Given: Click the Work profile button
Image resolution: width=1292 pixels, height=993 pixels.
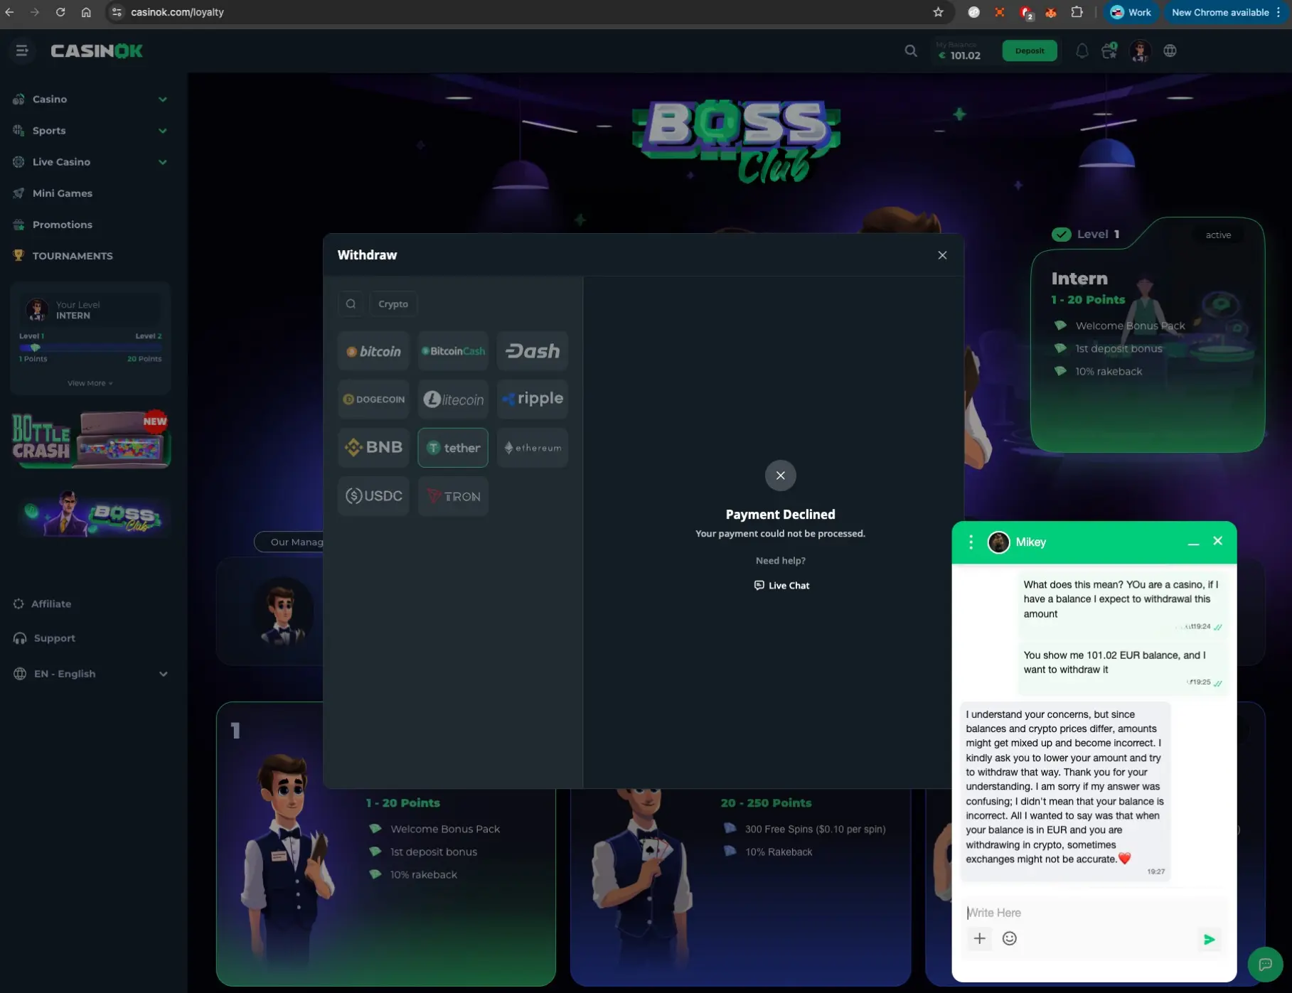Looking at the screenshot, I should tap(1131, 12).
